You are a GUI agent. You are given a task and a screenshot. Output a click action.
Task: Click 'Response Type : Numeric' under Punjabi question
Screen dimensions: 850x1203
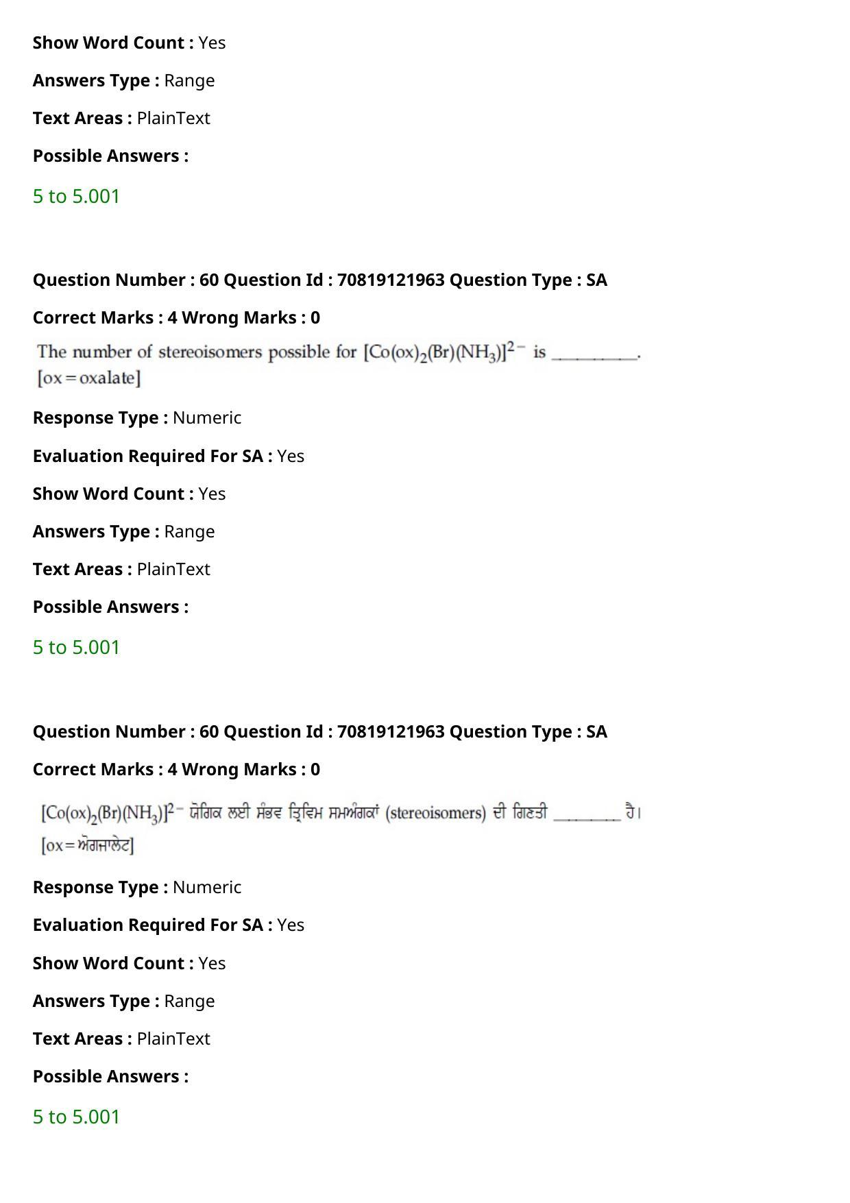pos(137,887)
